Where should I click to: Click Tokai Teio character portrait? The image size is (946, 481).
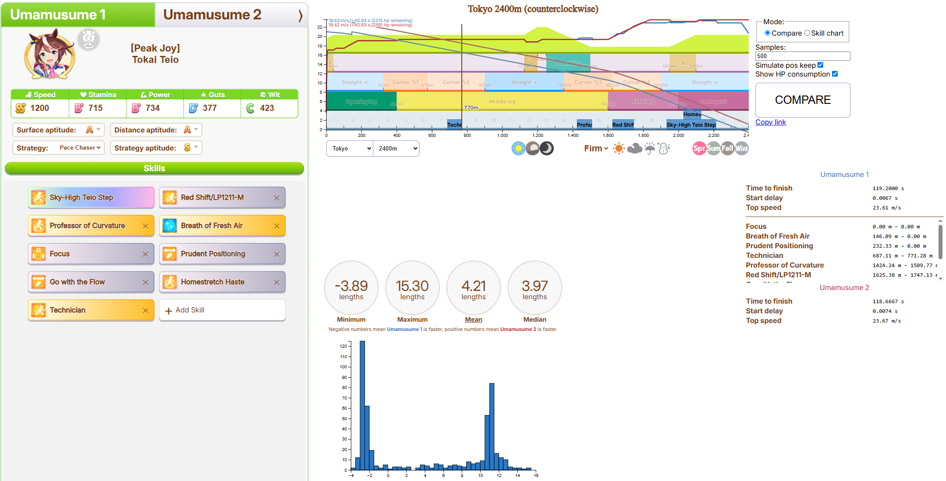coord(49,54)
